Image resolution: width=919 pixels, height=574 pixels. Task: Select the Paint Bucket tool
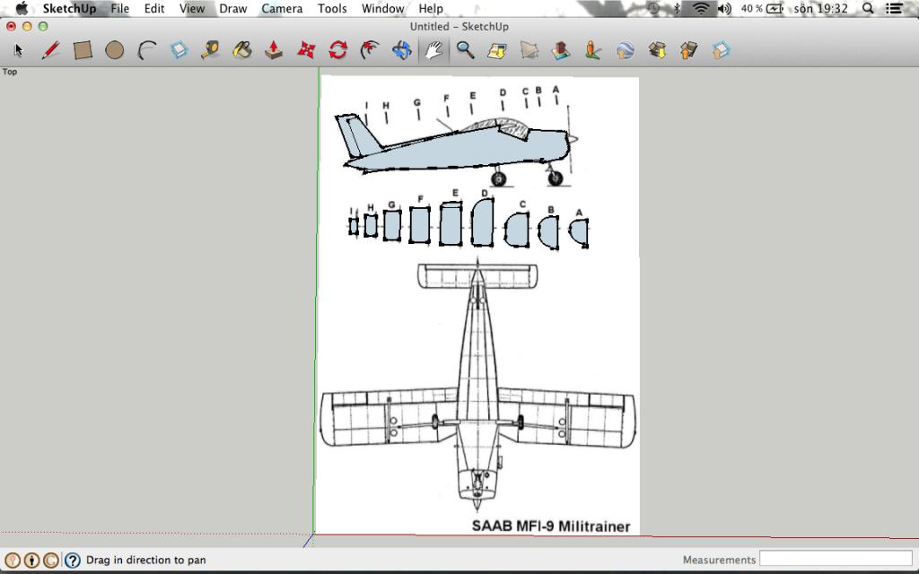(241, 50)
